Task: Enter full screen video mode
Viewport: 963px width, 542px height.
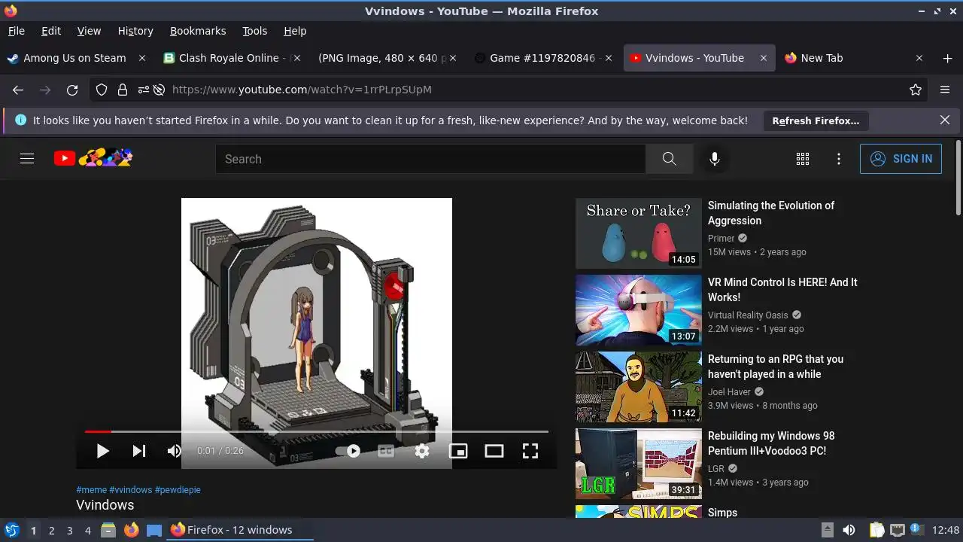Action: [530, 451]
